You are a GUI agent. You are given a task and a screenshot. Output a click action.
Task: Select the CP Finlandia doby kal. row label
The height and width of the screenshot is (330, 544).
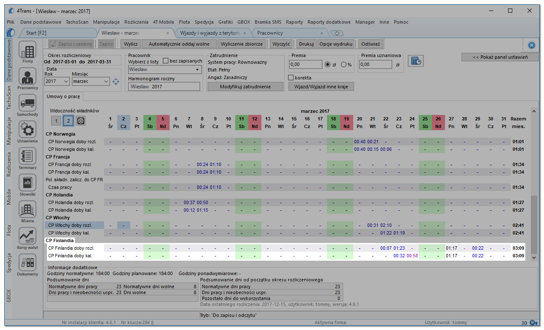coord(70,256)
